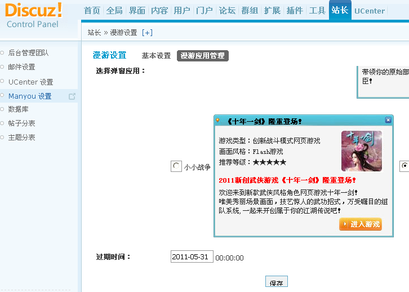
Task: Open UCenter 设置 in sidebar
Action: tap(30, 82)
